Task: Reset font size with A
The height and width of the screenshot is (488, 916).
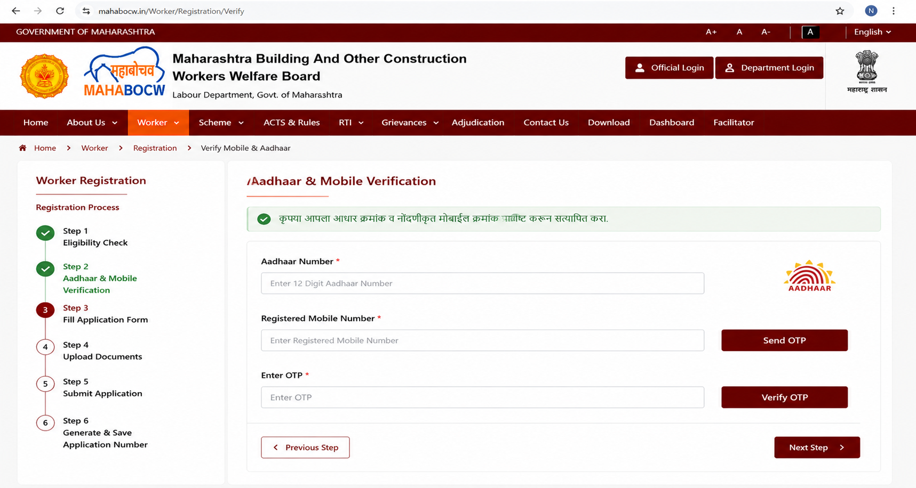Action: [739, 32]
